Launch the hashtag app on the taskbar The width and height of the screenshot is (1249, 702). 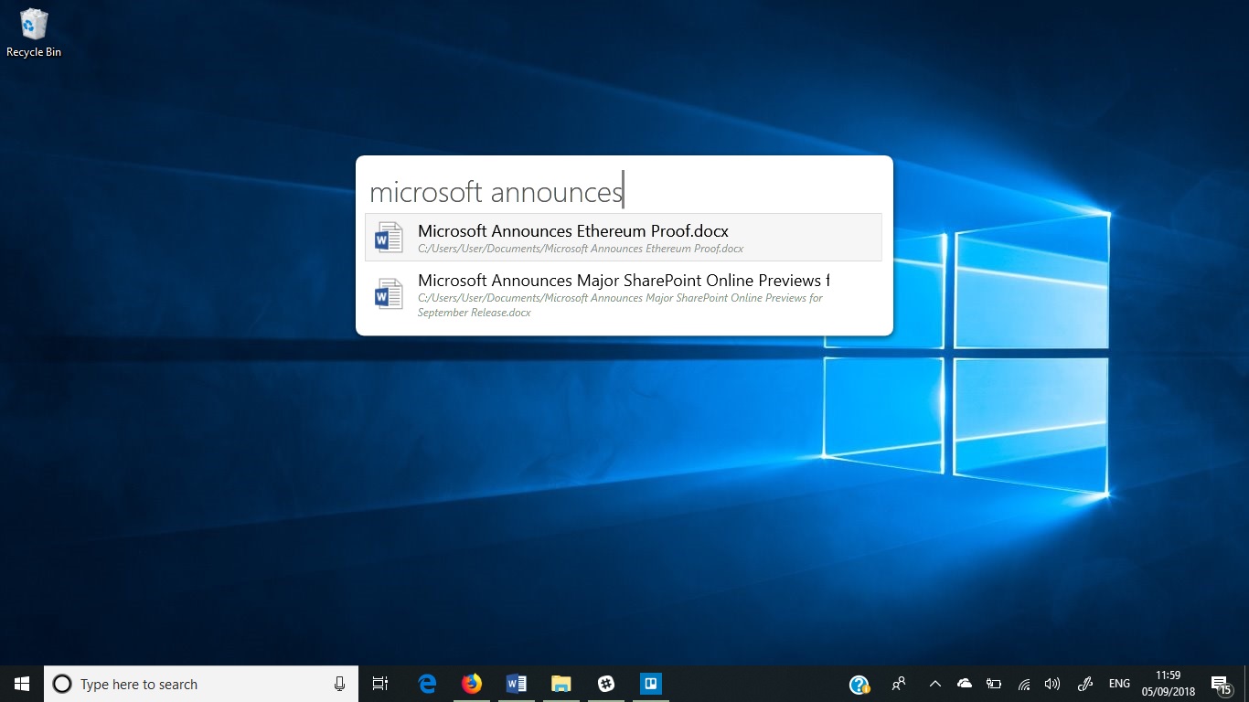(x=605, y=683)
